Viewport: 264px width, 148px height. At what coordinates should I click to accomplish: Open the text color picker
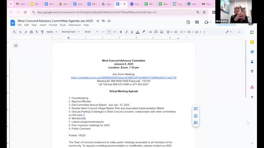(x=137, y=32)
